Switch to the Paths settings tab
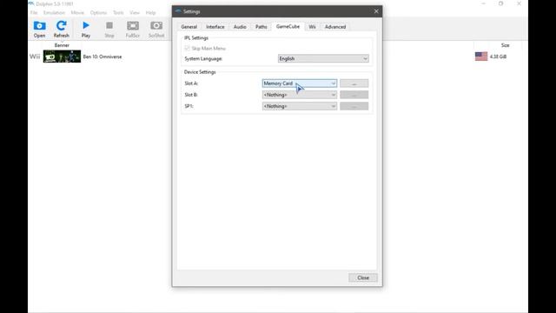The image size is (556, 313). coord(261,27)
